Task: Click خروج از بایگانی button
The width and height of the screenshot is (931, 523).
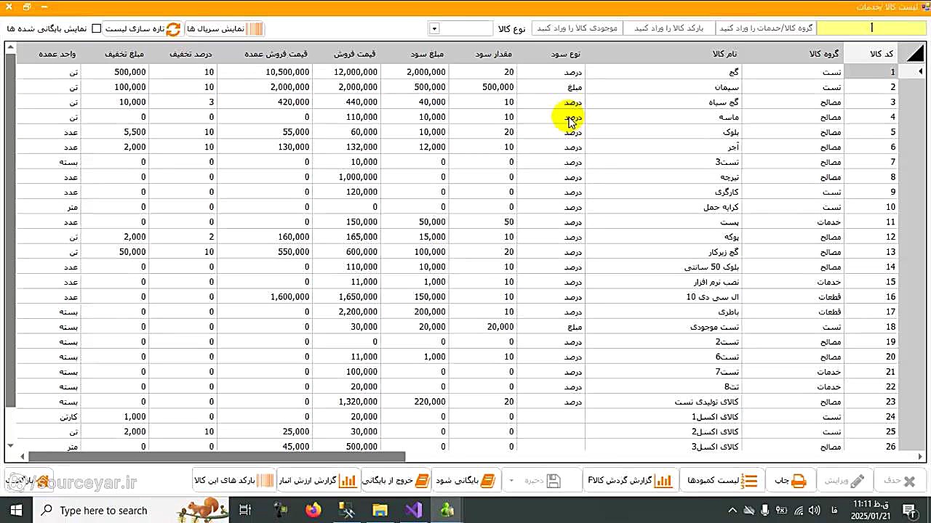Action: [396, 481]
